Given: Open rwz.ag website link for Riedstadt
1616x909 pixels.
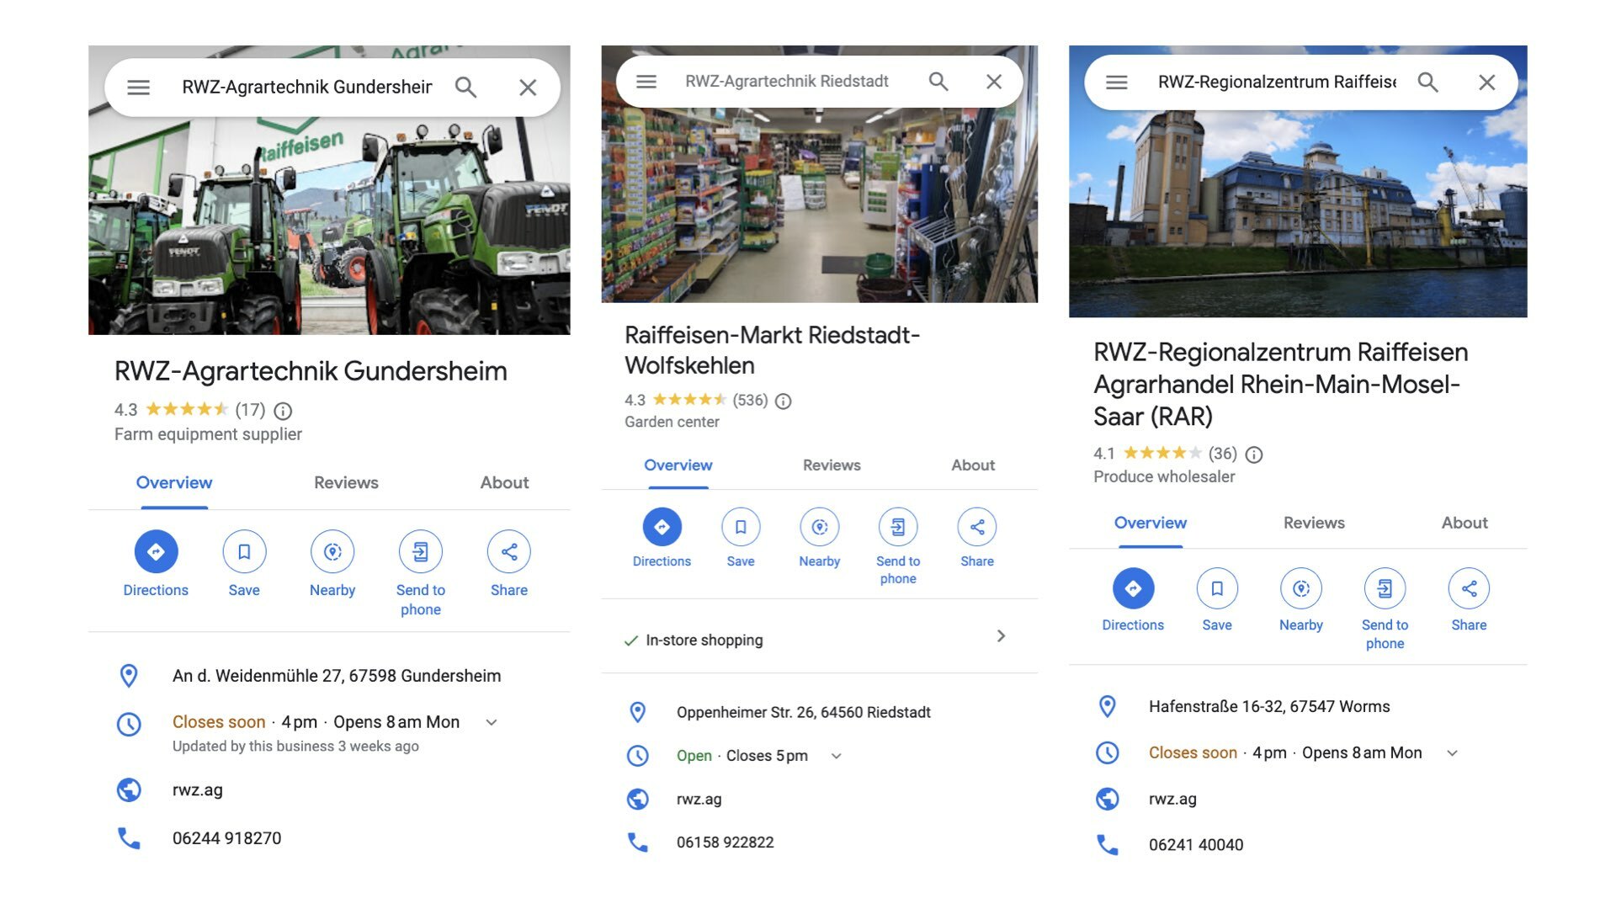Looking at the screenshot, I should tap(699, 800).
